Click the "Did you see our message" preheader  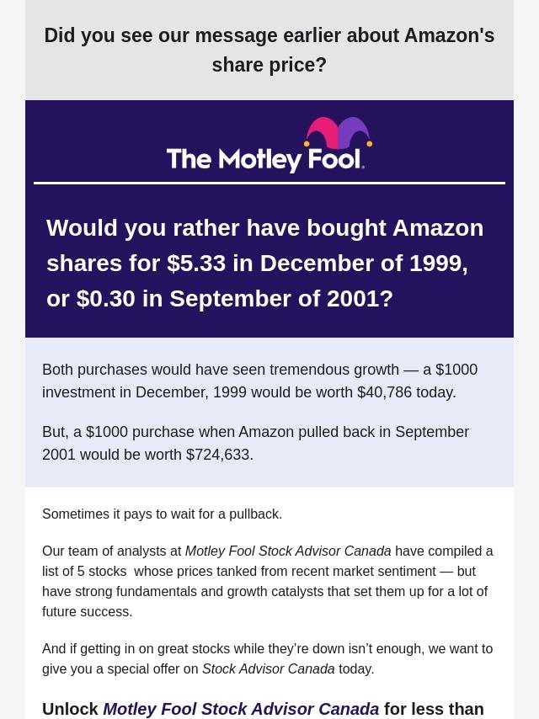[269, 35]
